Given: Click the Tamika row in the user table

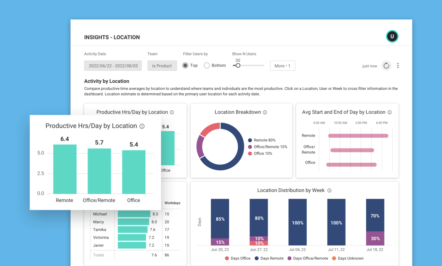Looking at the screenshot, I should (135, 230).
